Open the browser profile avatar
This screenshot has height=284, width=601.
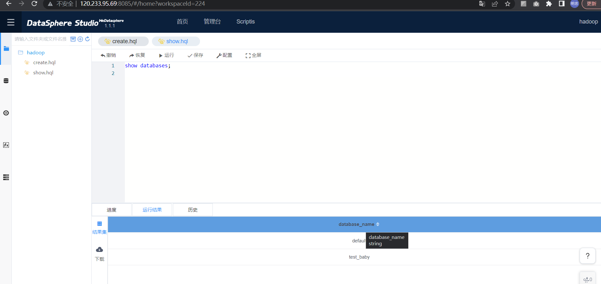[575, 4]
